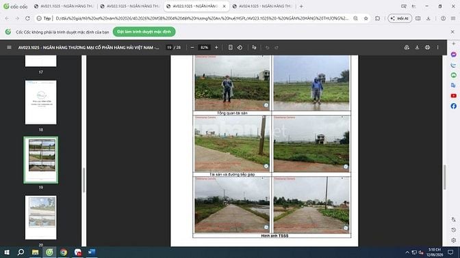Viewport: 460px width, 258px height.
Task: Go forward in browser history
Action: click(x=17, y=18)
